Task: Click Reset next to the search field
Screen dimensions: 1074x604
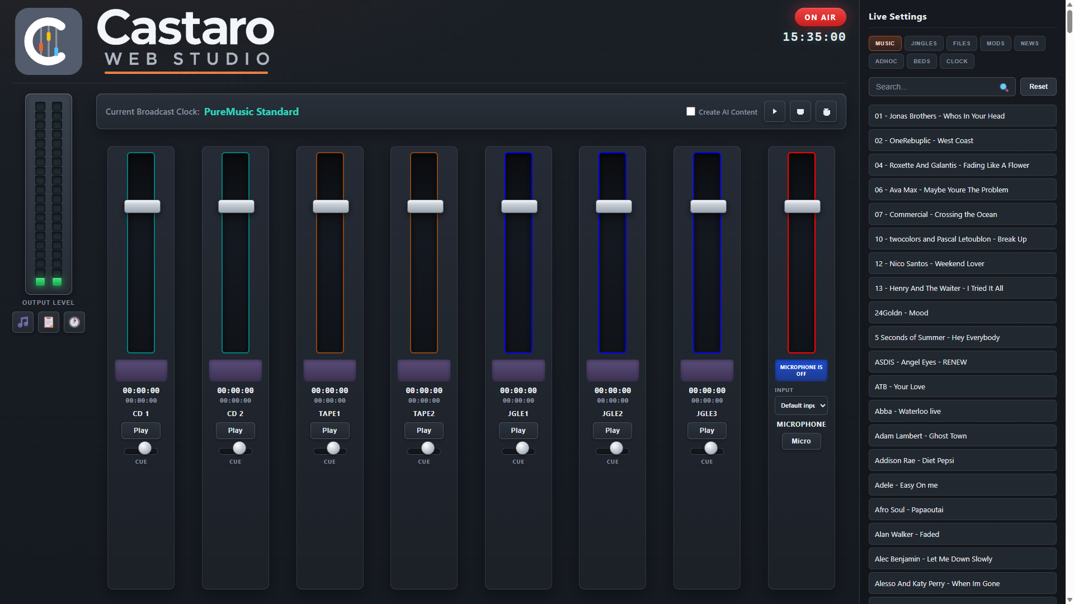Action: [x=1038, y=87]
